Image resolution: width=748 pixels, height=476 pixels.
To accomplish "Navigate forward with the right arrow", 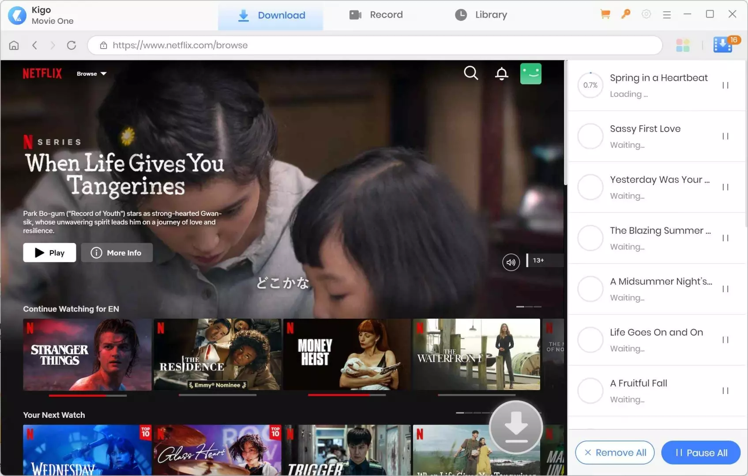I will (53, 45).
